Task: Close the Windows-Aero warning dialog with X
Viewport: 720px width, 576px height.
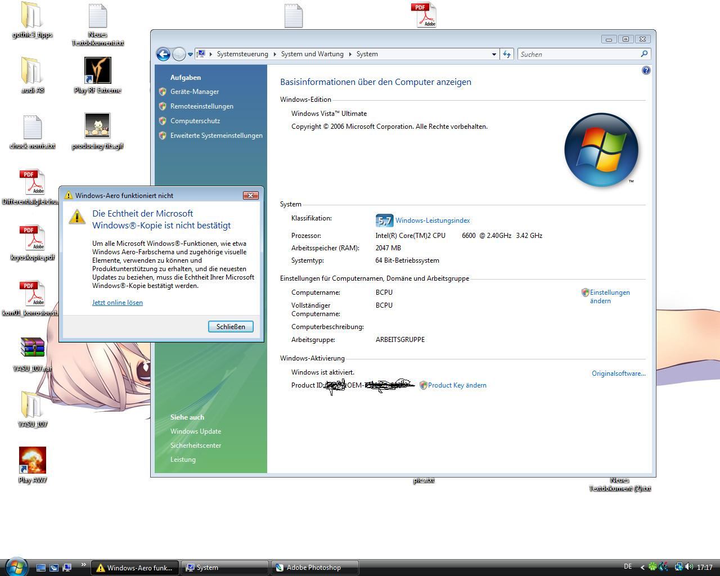Action: 250,195
